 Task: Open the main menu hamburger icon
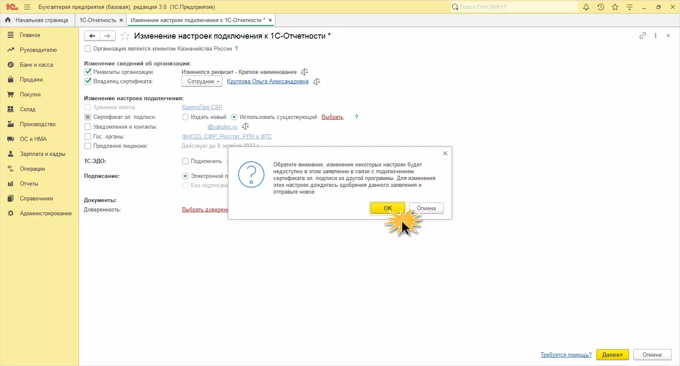[x=27, y=7]
